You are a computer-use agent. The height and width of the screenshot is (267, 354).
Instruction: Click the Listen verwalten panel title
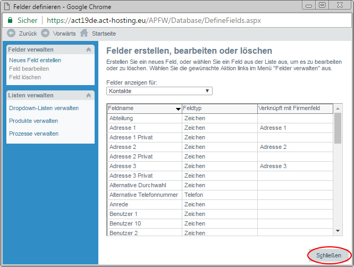(31, 95)
